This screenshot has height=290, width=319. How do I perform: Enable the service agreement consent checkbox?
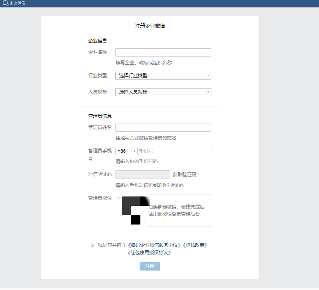[92, 245]
